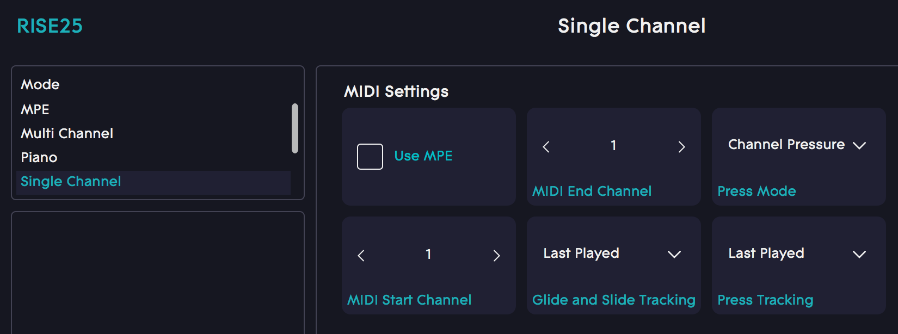Click the MIDI End Channel number field
Screen dimensions: 898x334
[613, 146]
